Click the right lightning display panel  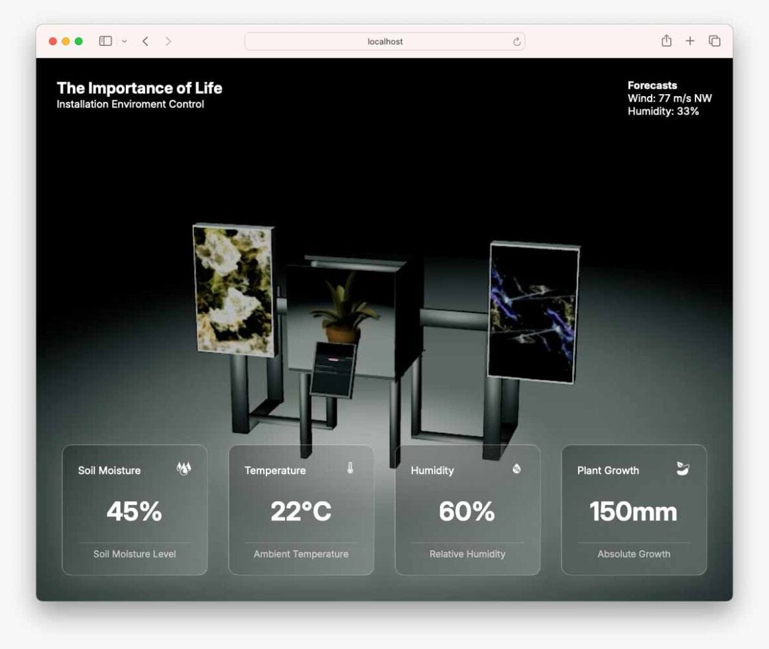[533, 312]
